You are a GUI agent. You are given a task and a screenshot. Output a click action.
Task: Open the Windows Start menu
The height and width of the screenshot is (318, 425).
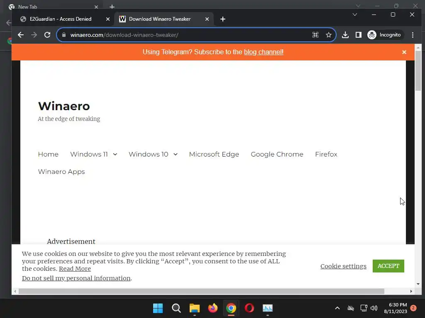(x=158, y=308)
